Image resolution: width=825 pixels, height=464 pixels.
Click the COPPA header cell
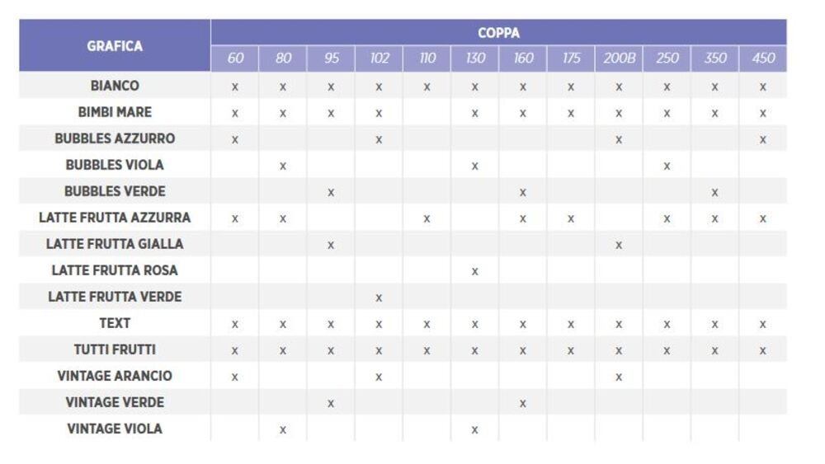[498, 33]
